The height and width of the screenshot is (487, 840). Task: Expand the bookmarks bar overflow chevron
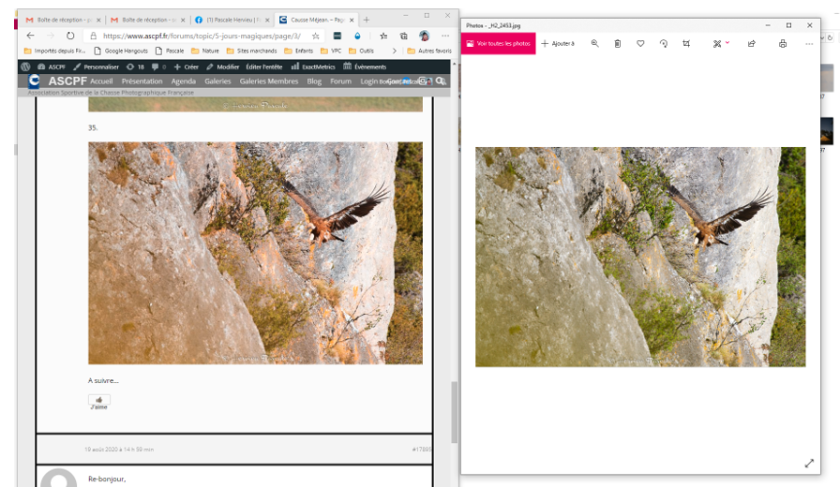point(395,51)
